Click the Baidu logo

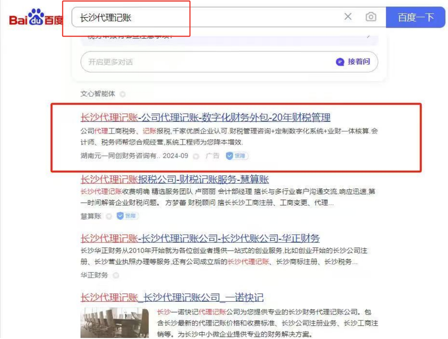coord(36,18)
